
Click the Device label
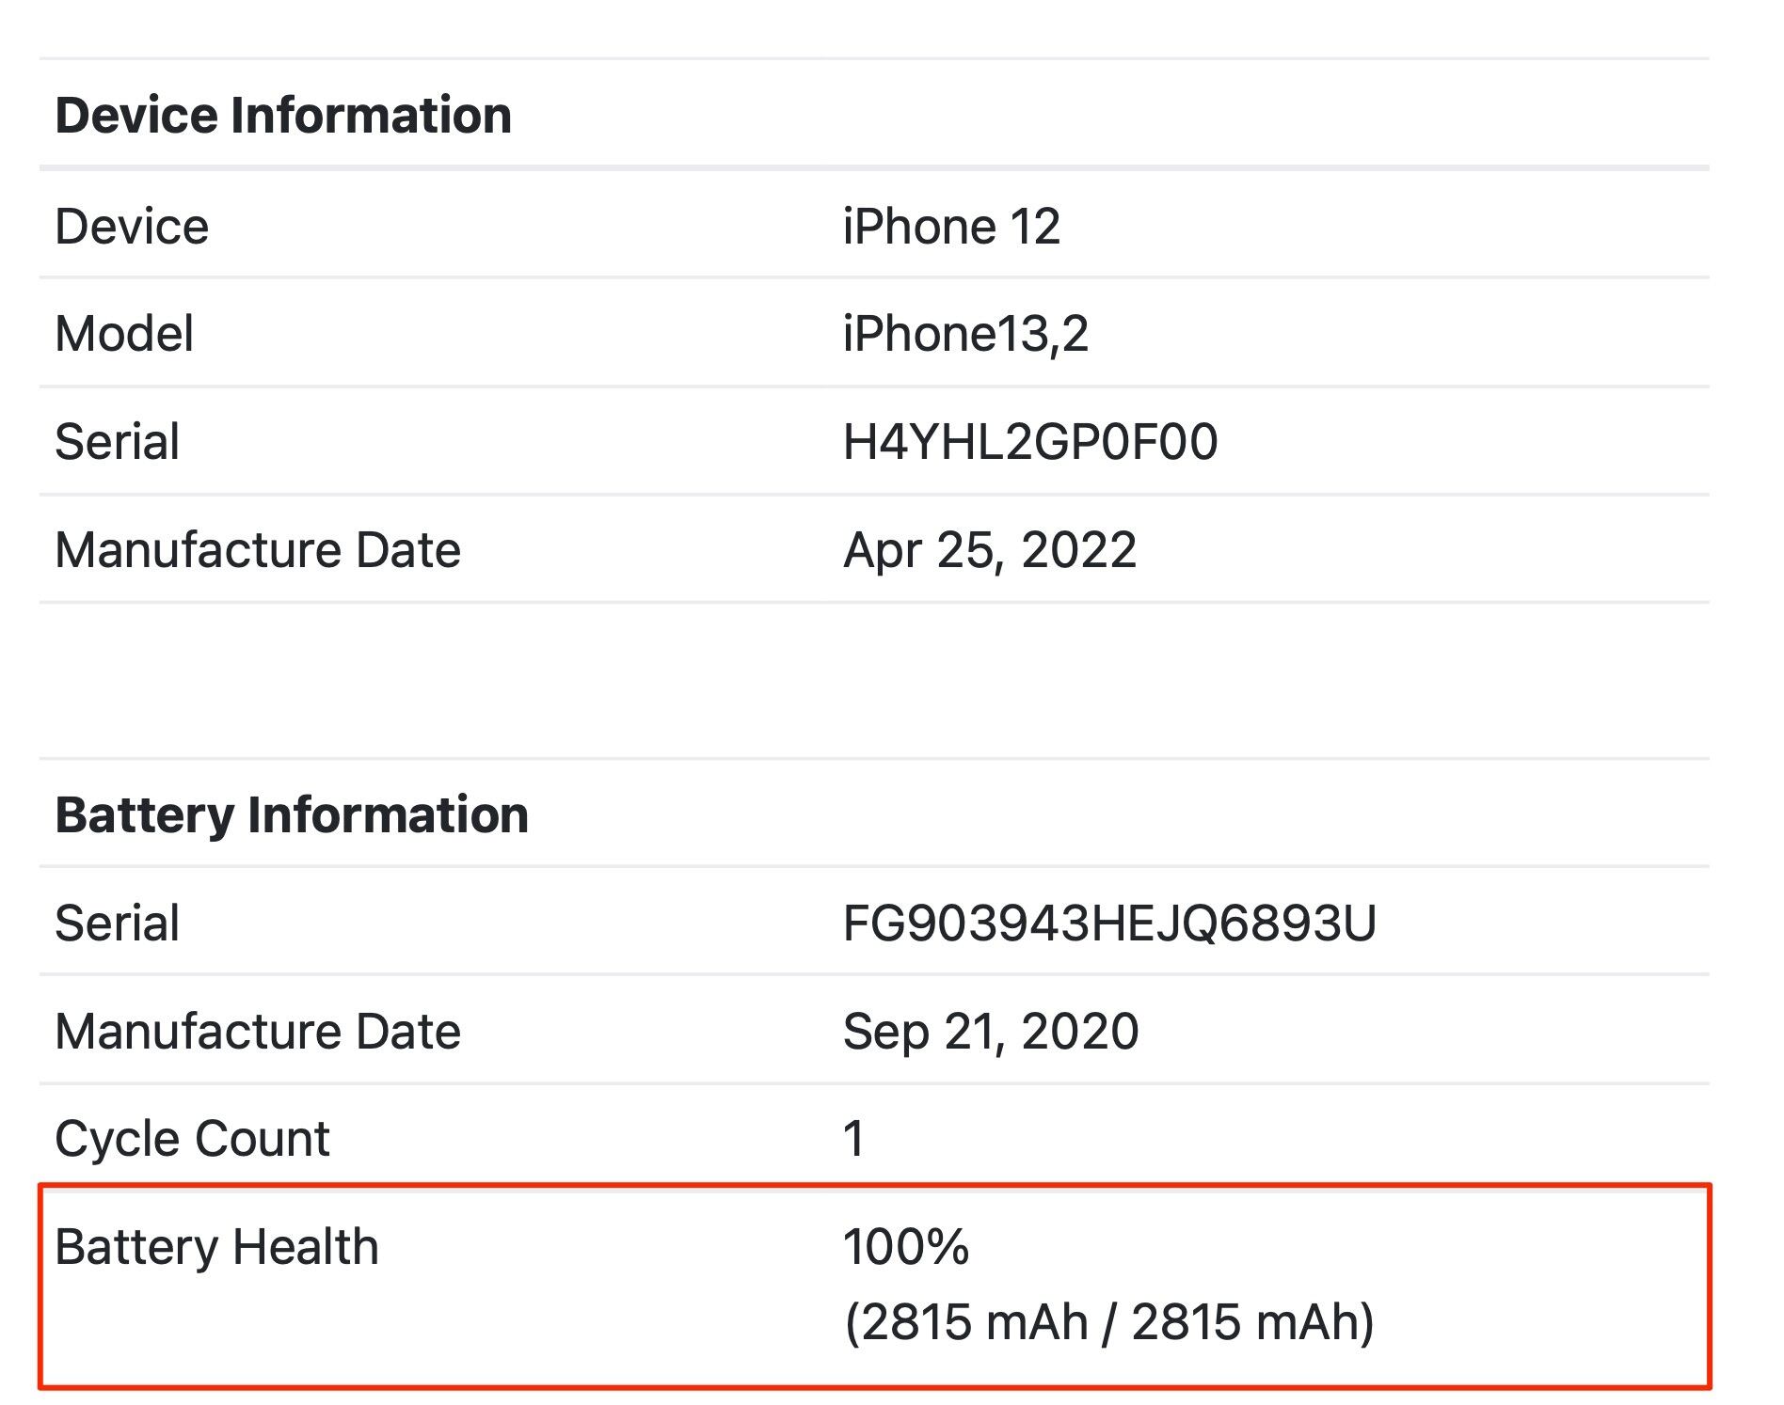132,227
